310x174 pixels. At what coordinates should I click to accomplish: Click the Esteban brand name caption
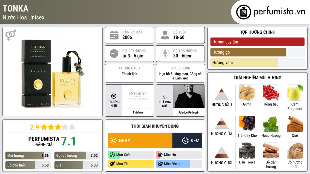[138, 112]
